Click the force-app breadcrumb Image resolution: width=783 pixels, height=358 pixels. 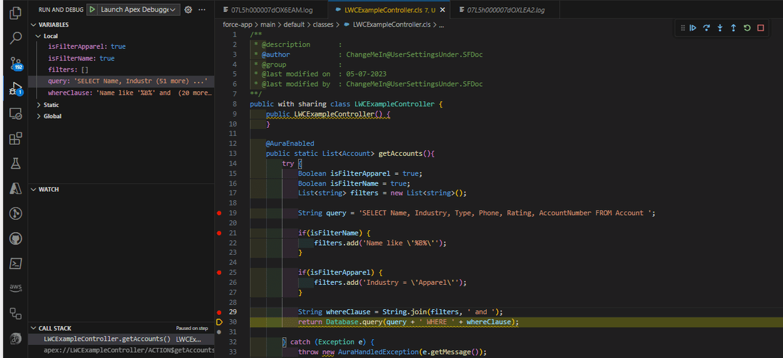(237, 25)
